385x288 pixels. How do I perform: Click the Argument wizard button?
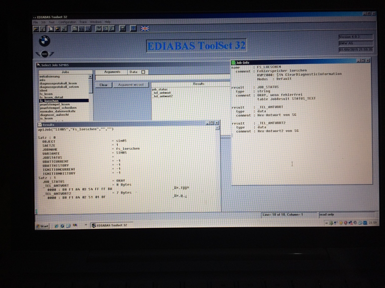130,85
